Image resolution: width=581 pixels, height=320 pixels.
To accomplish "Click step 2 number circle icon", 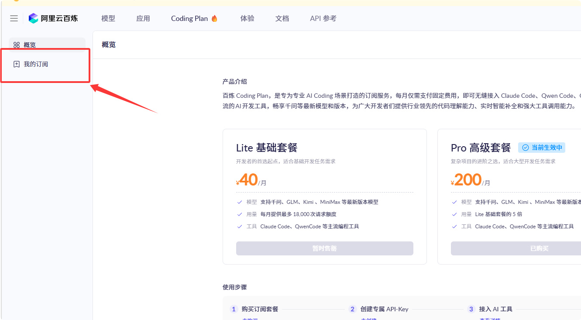I will (353, 309).
